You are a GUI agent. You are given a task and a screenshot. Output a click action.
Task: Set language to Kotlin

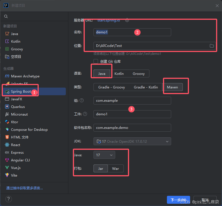(x=119, y=74)
